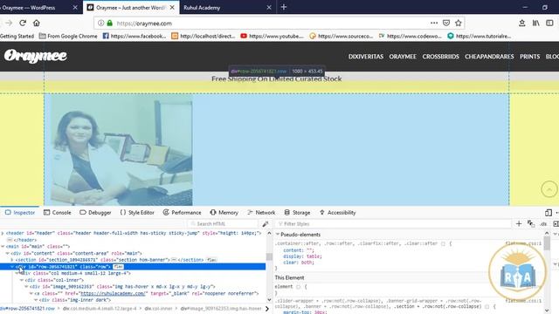559x314 pixels.
Task: Switch to Performance devtools tab
Action: click(x=183, y=213)
